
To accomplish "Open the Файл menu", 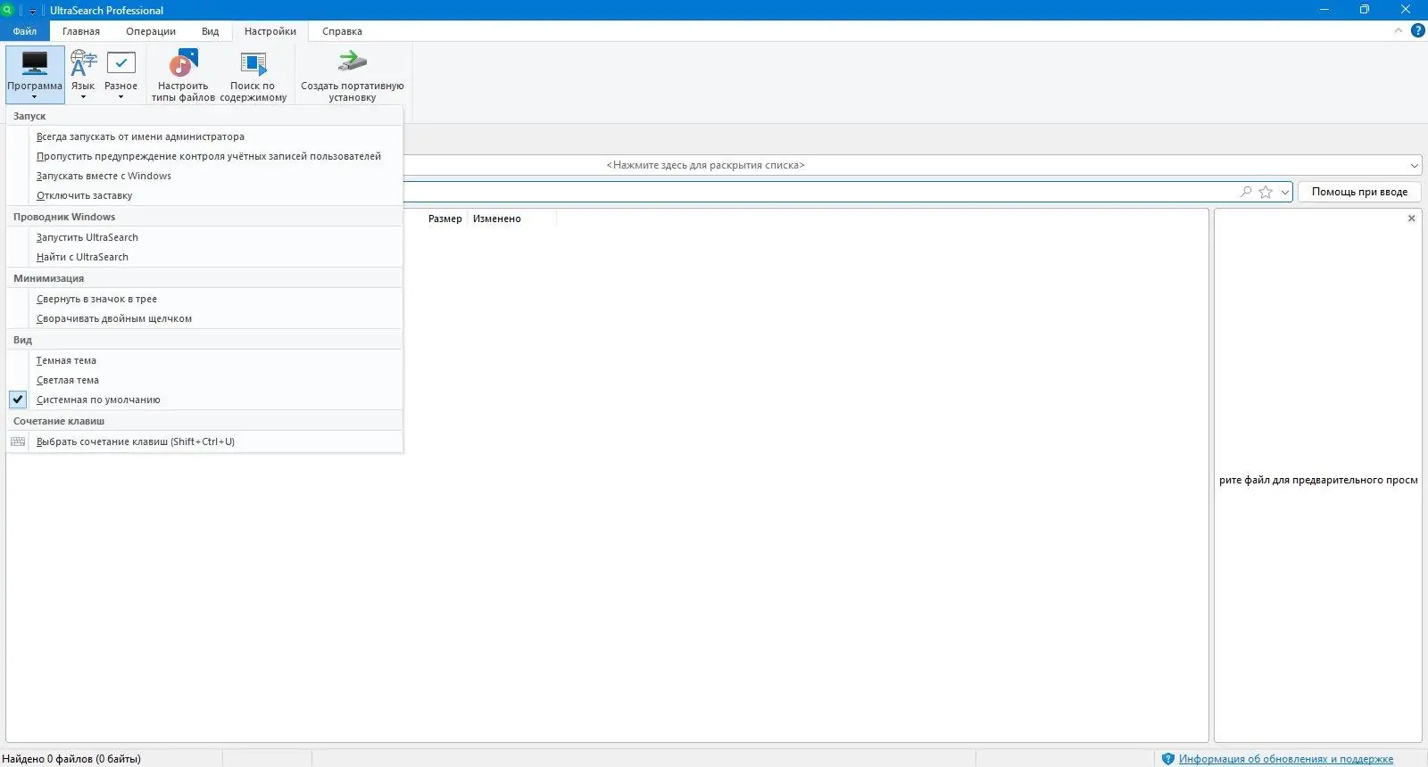I will point(25,31).
